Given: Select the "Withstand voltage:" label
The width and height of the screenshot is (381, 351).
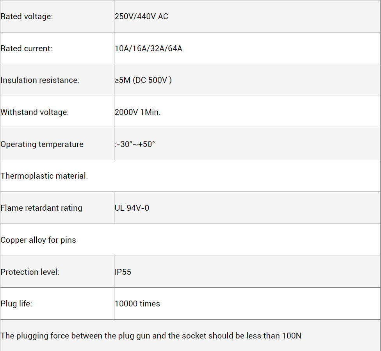Looking at the screenshot, I should tap(34, 112).
